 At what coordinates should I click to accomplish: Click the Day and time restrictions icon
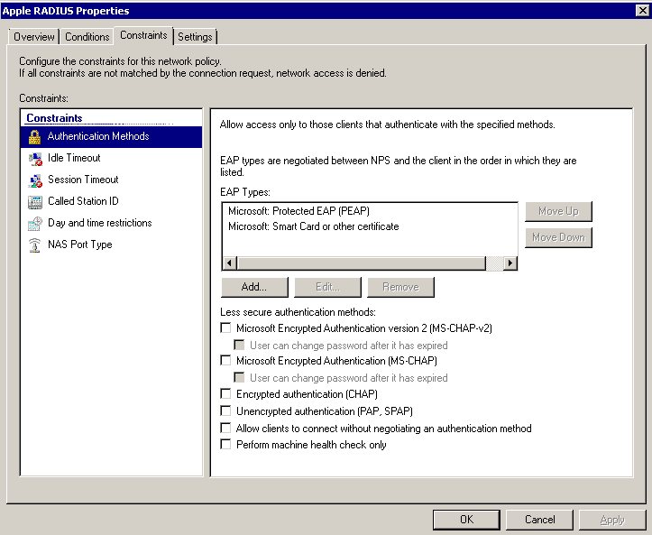click(35, 224)
